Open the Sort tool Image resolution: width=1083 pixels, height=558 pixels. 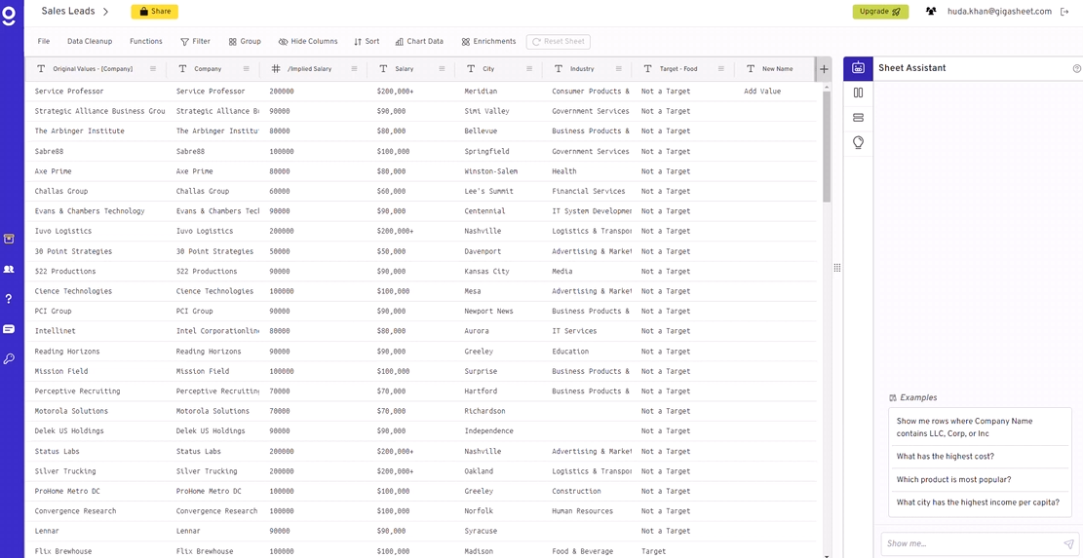pos(367,41)
